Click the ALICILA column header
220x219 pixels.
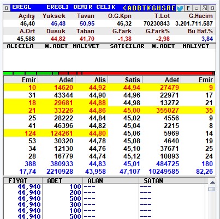tap(20, 46)
